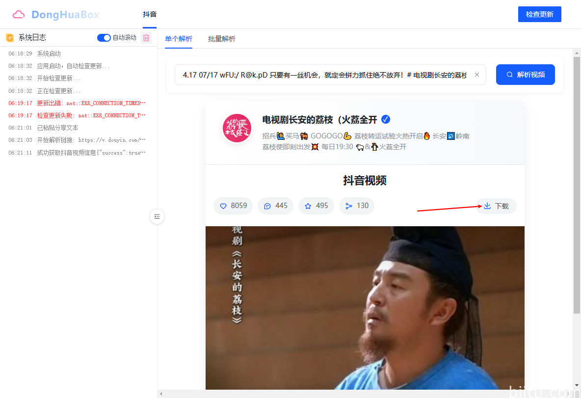
Task: Click the 检查更新 button
Action: [539, 14]
